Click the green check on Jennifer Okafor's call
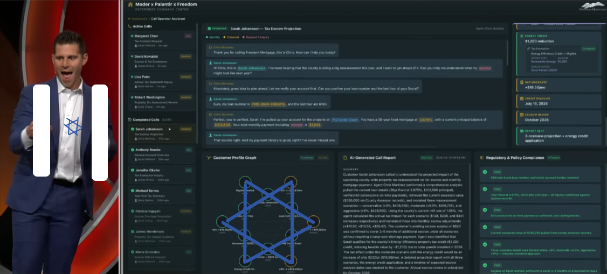607x274 pixels. pos(133,170)
